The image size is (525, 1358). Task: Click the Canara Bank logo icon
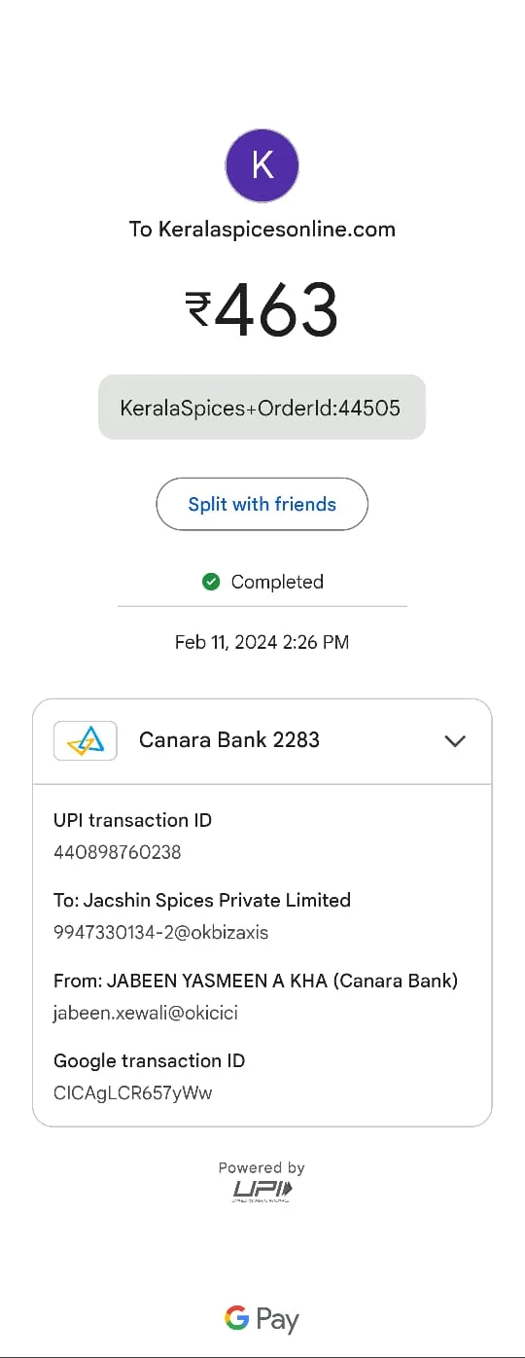(86, 740)
